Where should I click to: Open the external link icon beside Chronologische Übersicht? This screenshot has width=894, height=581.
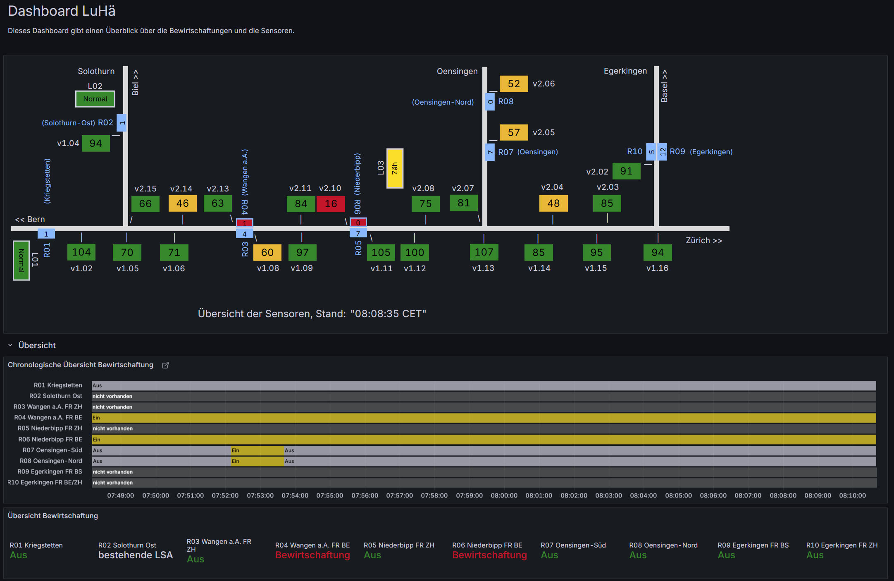(165, 365)
